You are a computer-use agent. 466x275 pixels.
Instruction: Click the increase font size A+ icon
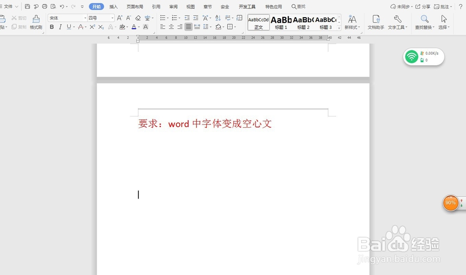[120, 18]
